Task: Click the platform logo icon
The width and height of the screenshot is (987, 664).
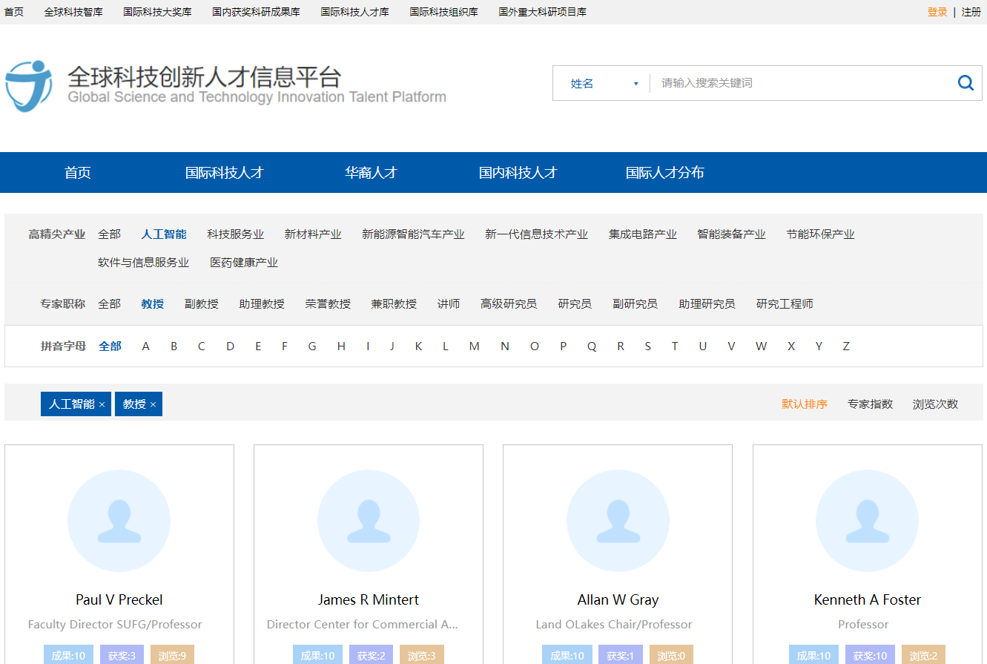Action: point(29,86)
